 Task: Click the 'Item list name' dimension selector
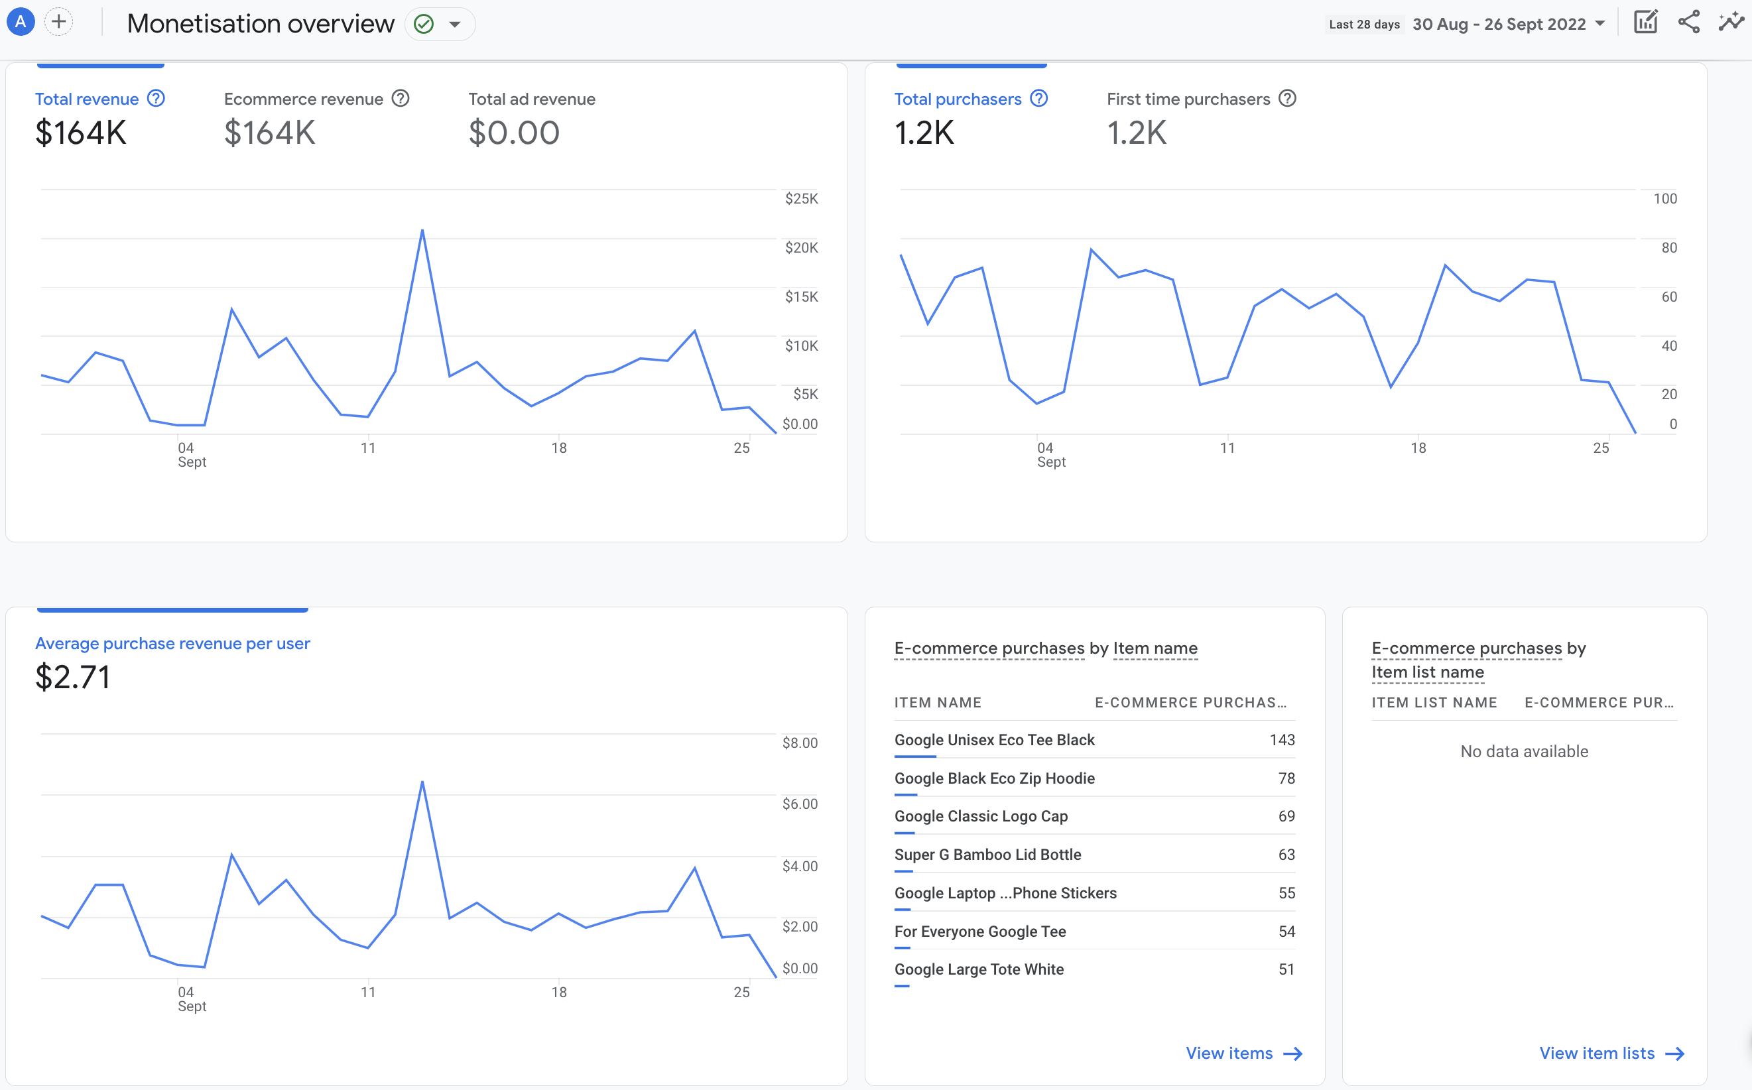click(x=1428, y=672)
